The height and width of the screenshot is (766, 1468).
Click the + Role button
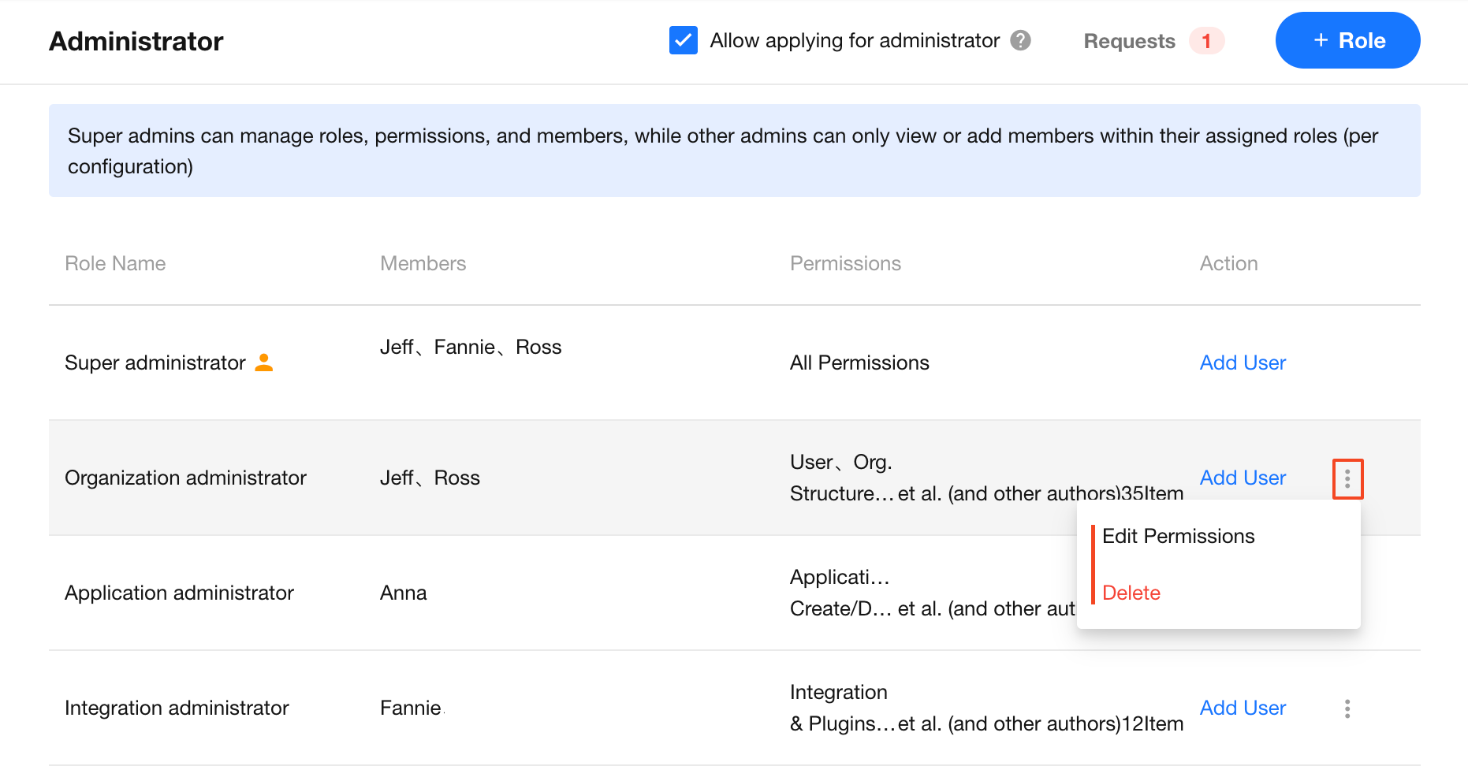(x=1347, y=40)
